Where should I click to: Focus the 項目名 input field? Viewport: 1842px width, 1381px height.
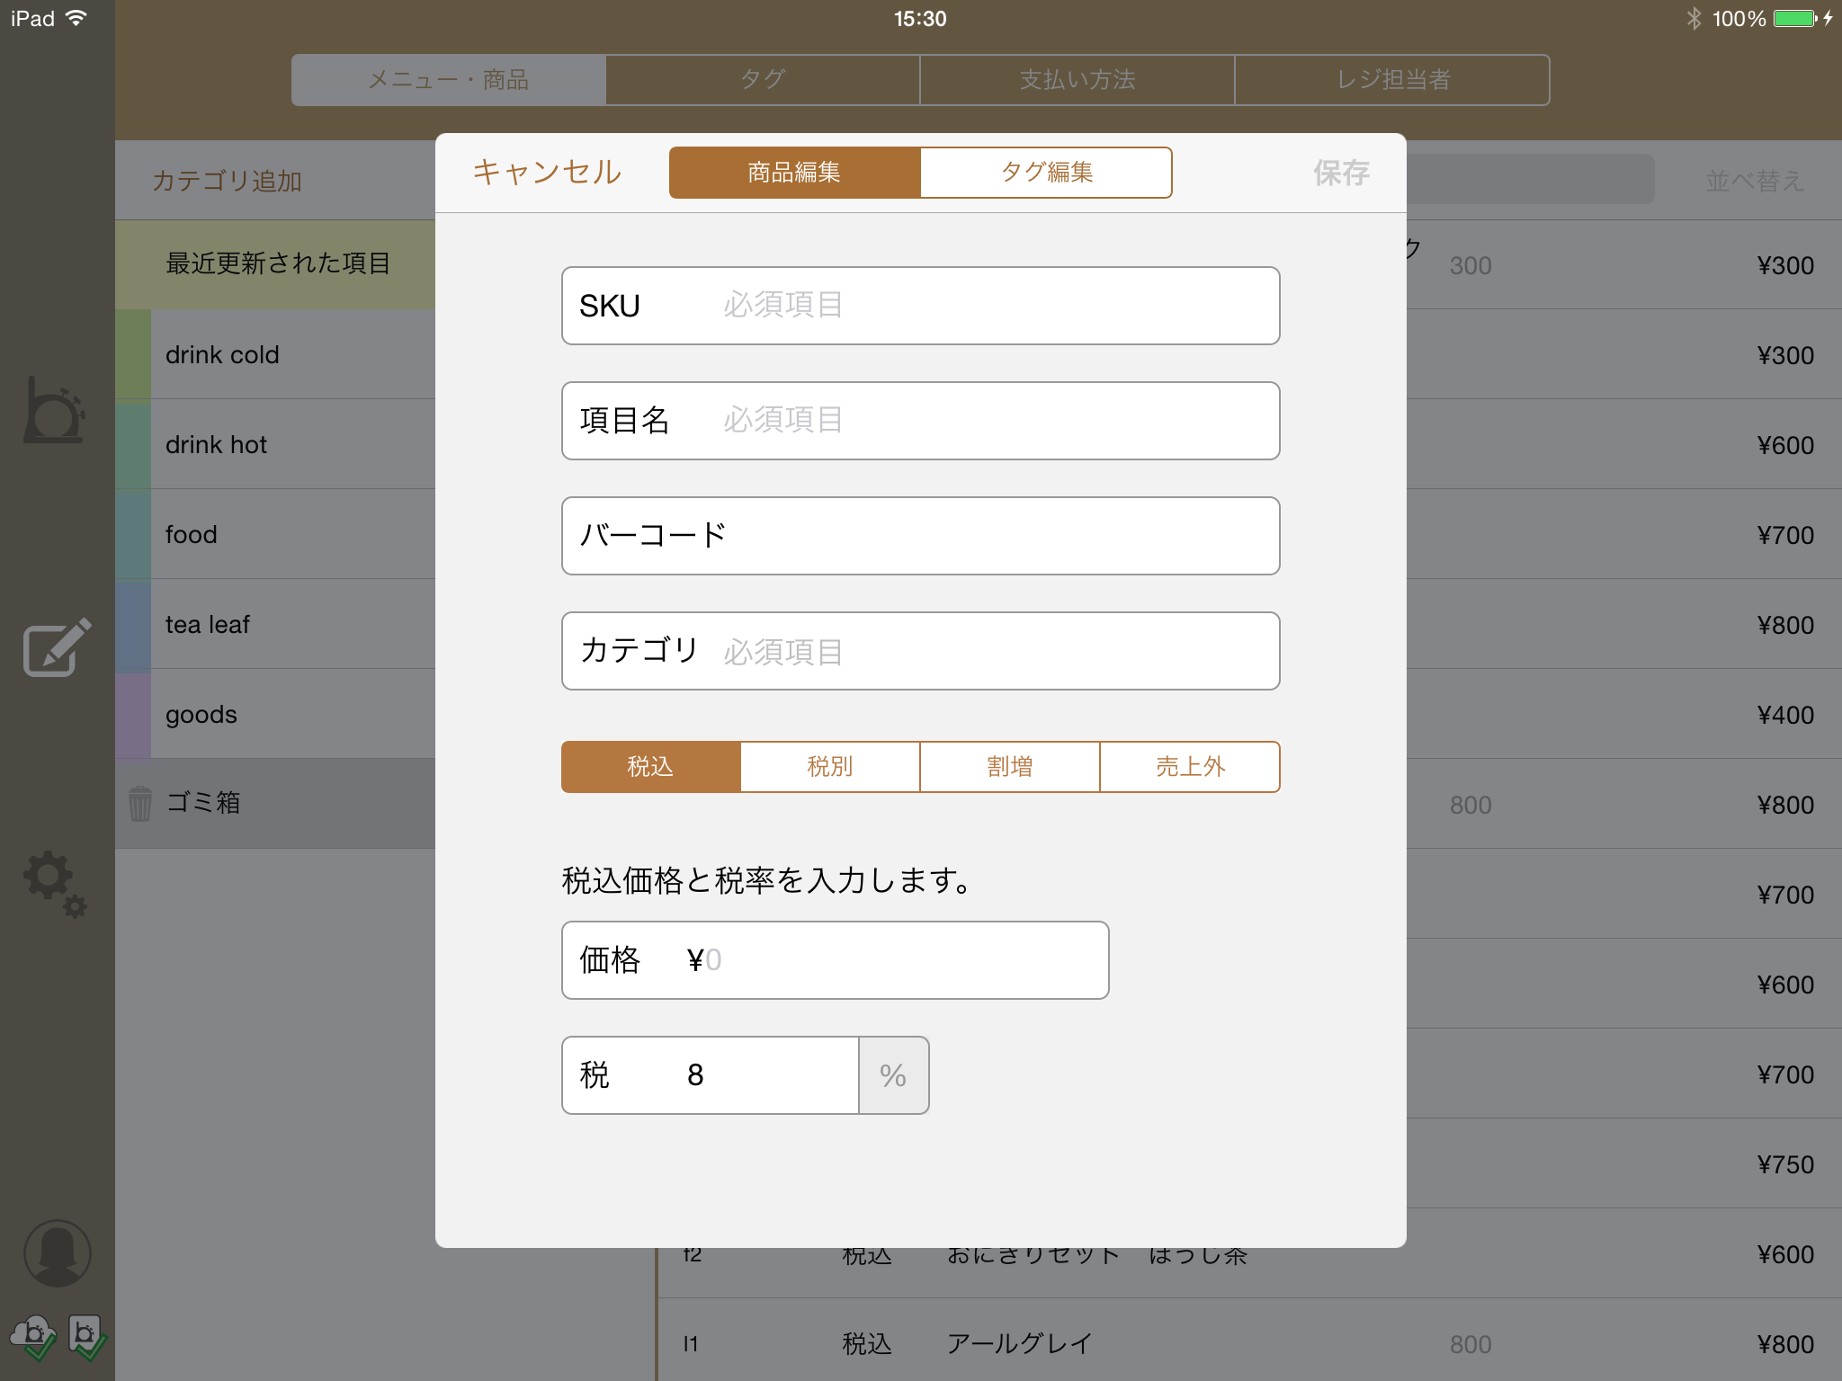[921, 421]
